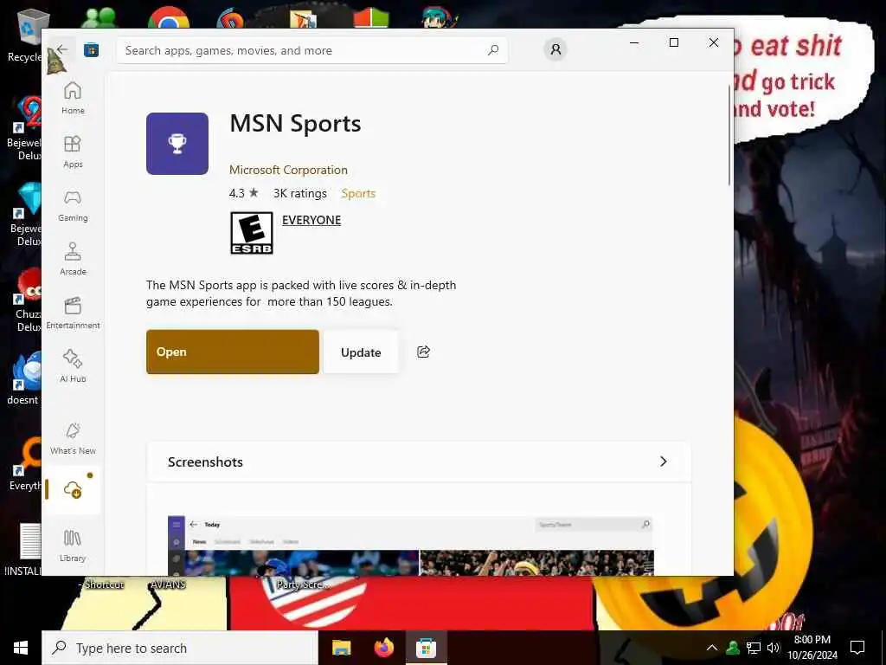Click the Microsoft Store taskbar icon
This screenshot has height=665, width=886.
(426, 648)
